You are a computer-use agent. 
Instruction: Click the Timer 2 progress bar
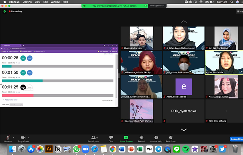[x=58, y=81]
